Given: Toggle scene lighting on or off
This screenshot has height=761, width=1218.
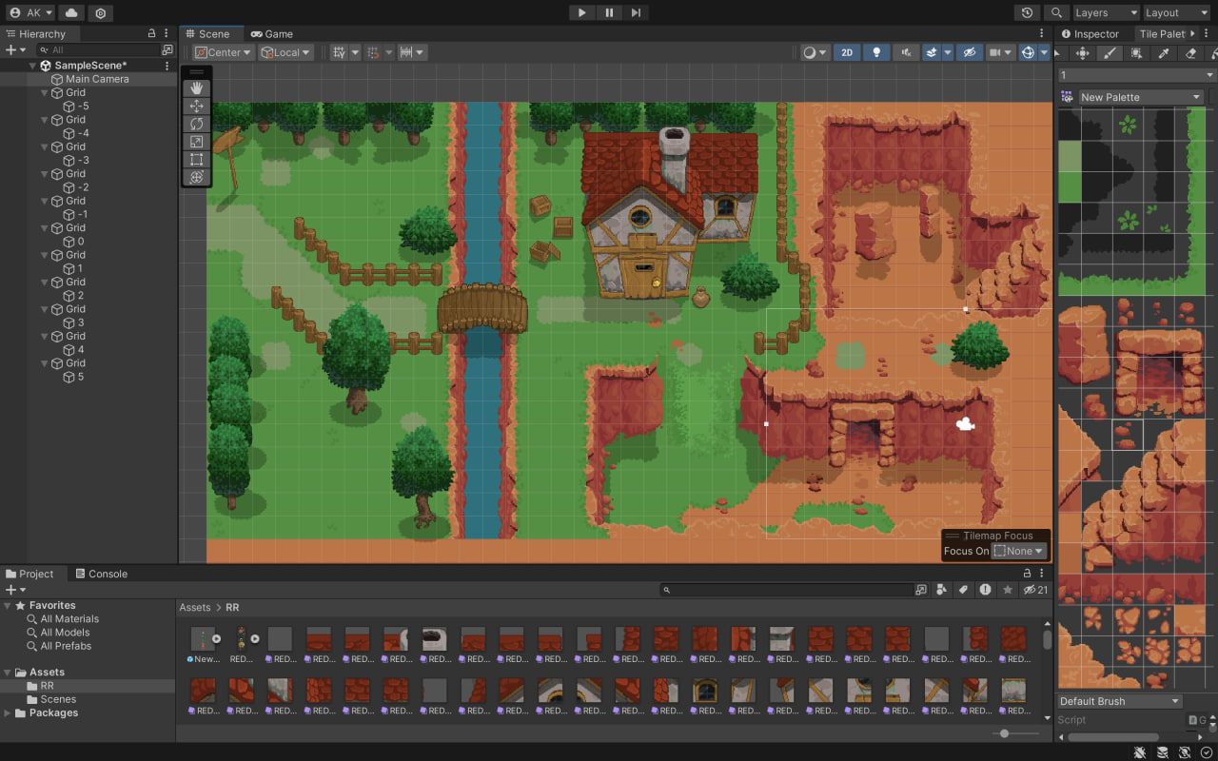Looking at the screenshot, I should click(876, 53).
